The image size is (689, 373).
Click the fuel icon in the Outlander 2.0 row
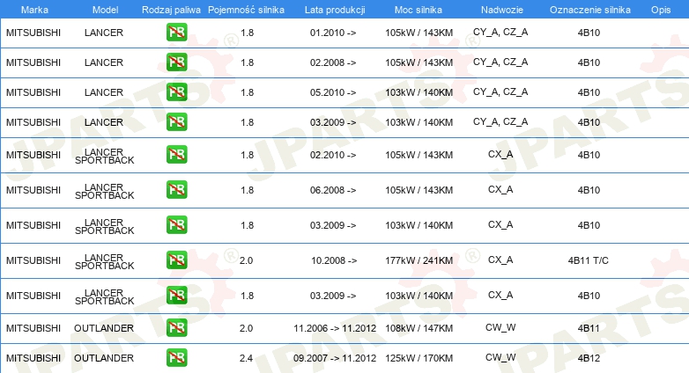[176, 327]
